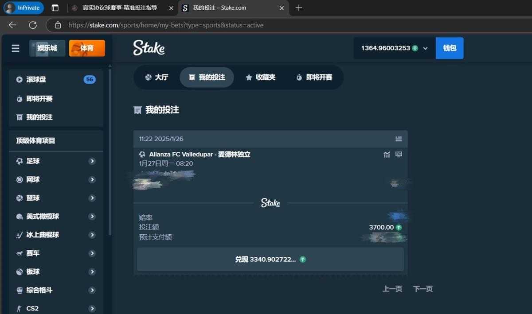The image size is (532, 314).
Task: Open 我的投注 in the left sidebar
Action: point(56,117)
